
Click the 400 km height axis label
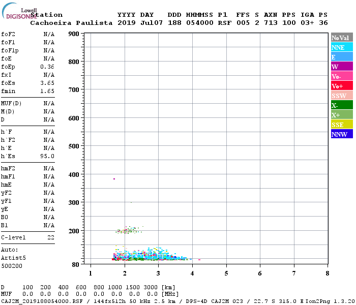[74, 174]
